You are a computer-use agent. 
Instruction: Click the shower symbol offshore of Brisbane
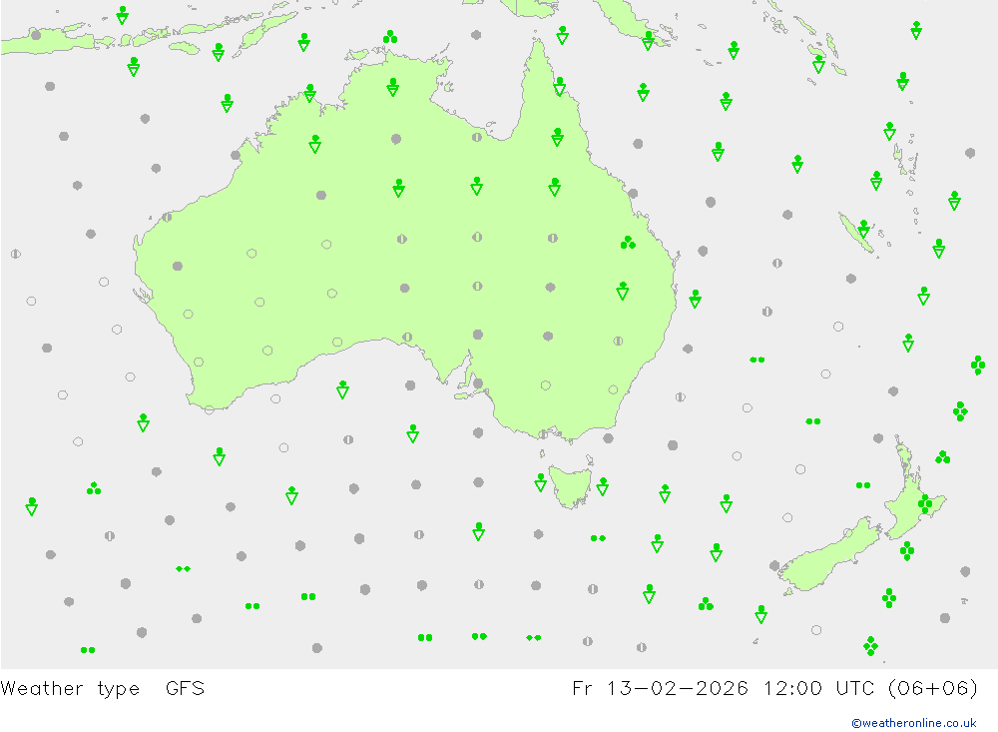click(x=695, y=299)
